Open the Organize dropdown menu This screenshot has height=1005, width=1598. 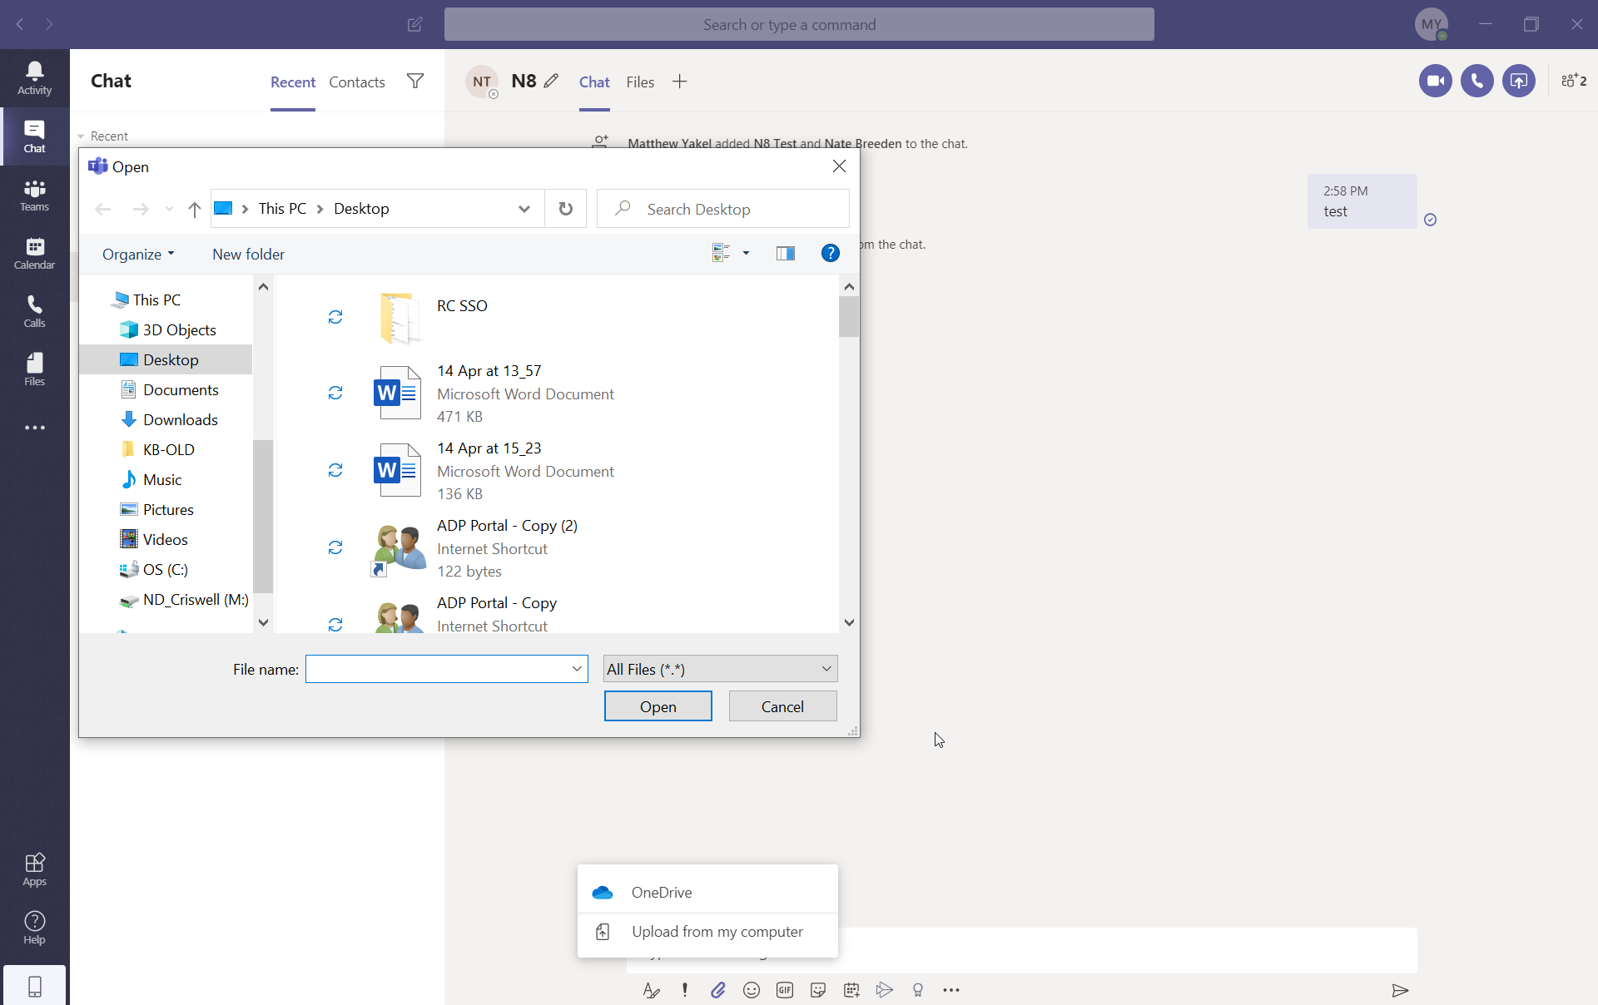coord(138,255)
